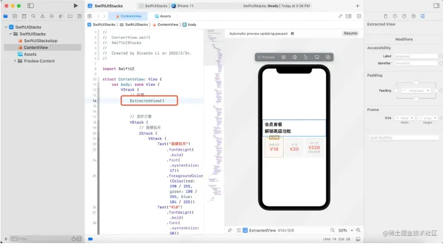Click ContentView in the jump bar

(165, 24)
